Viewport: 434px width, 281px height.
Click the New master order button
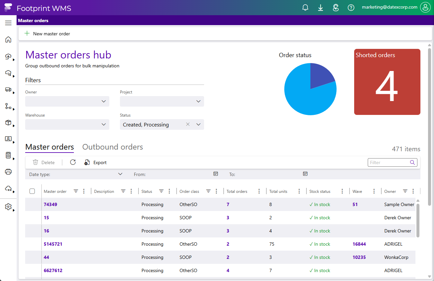click(48, 34)
